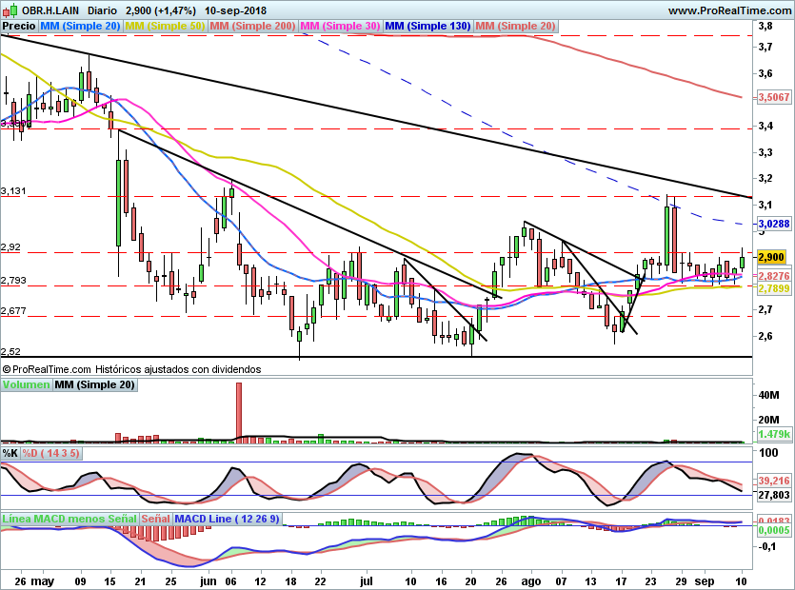Click the tall red volume spike bar
The image size is (795, 590).
click(239, 412)
